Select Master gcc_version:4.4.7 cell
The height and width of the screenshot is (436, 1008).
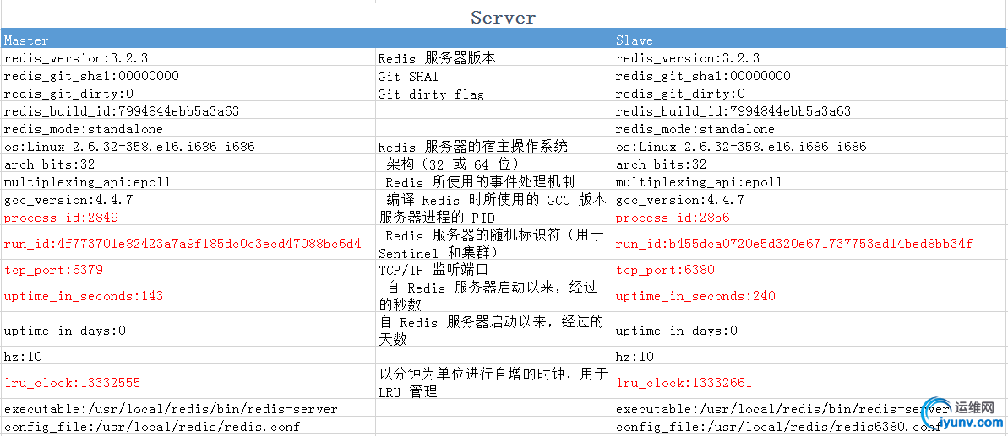(x=188, y=199)
